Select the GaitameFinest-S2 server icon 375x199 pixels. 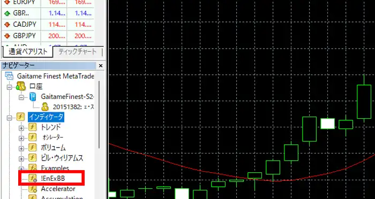click(x=33, y=96)
